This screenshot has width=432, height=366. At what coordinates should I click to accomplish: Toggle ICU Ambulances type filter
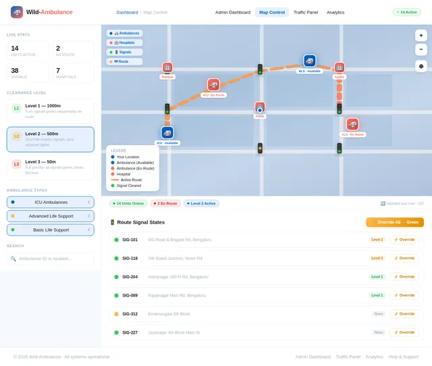pyautogui.click(x=51, y=203)
